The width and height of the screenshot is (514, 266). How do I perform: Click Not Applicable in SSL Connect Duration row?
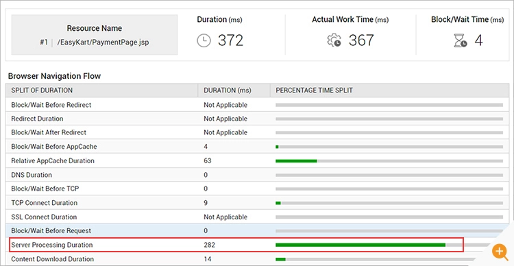point(225,217)
